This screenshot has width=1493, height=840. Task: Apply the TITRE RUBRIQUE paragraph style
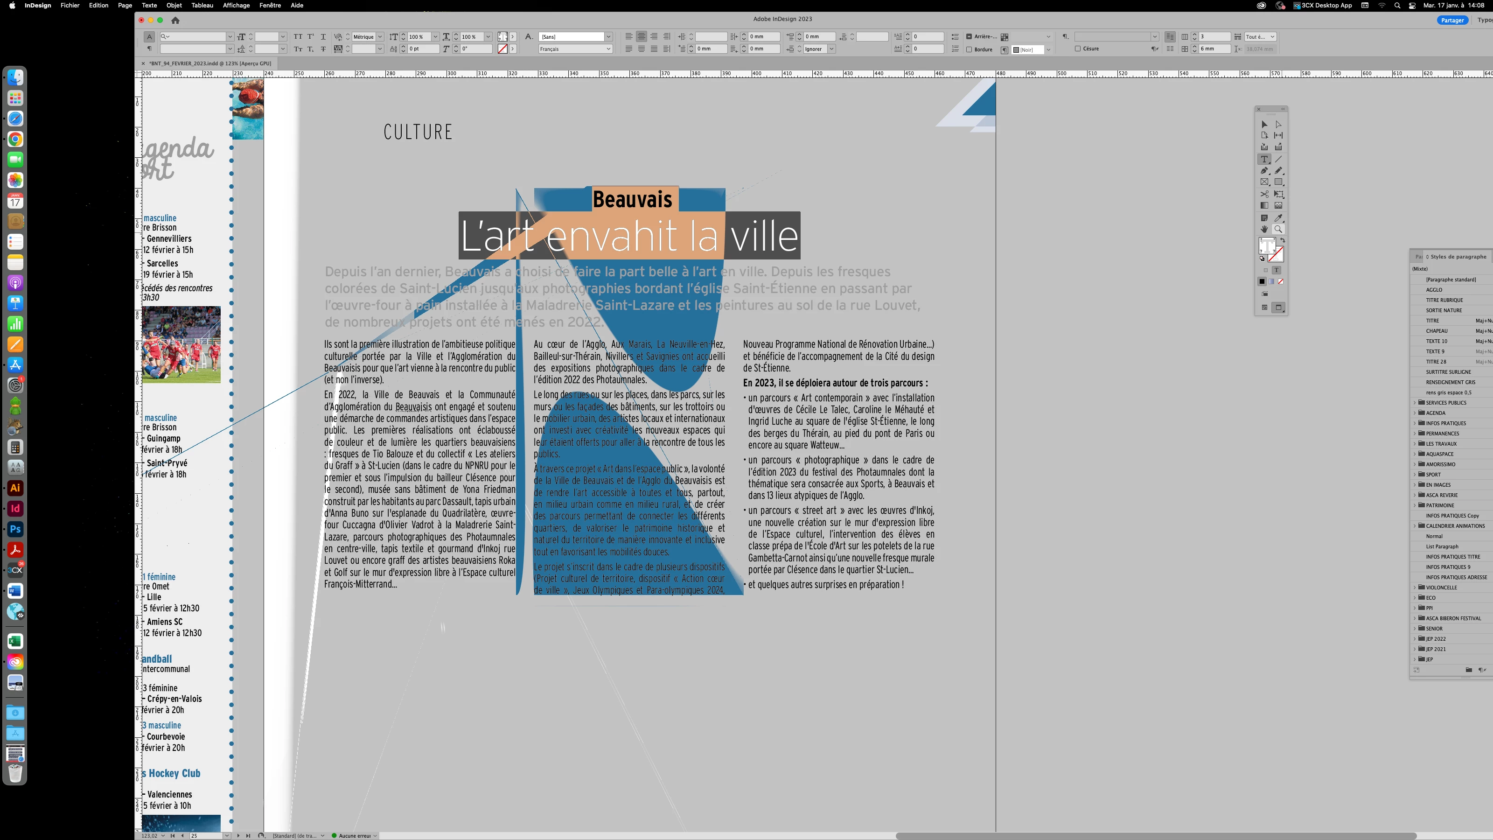pyautogui.click(x=1444, y=300)
